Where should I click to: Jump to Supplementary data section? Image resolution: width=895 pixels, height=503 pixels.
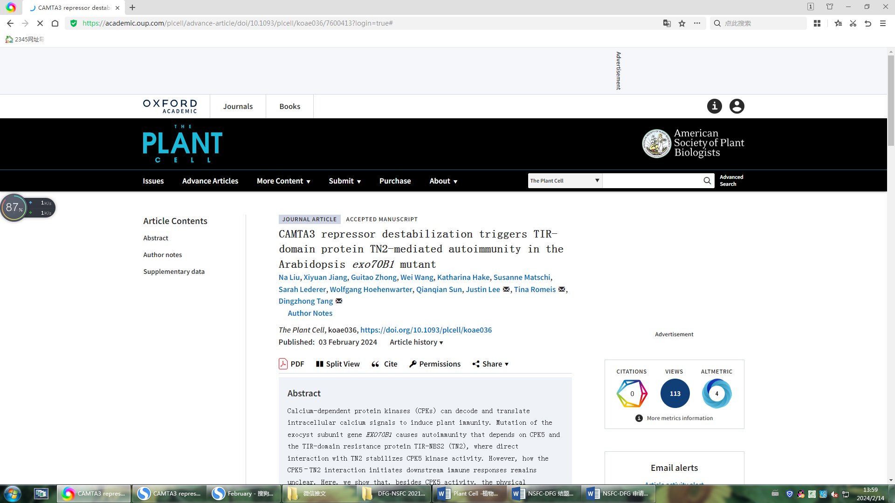click(174, 272)
